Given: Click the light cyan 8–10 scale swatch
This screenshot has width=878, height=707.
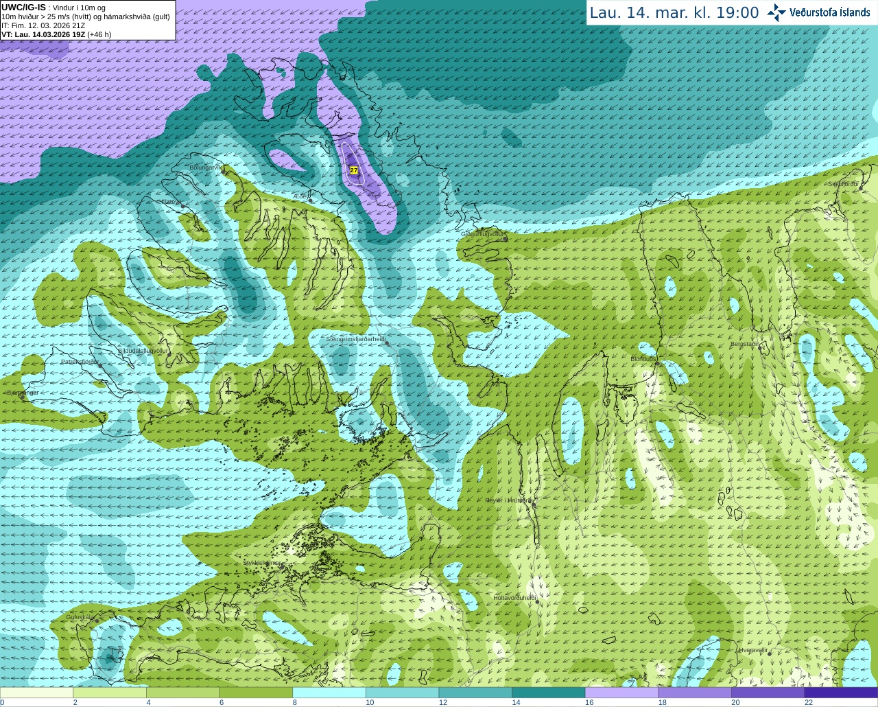Looking at the screenshot, I should [329, 693].
